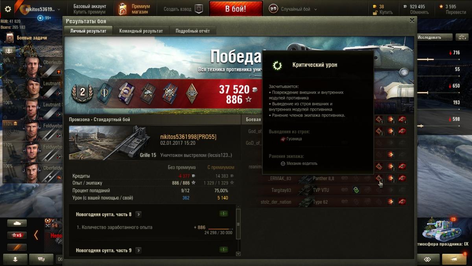Click the green spotted icon for Targitay83
Image resolution: width=472 pixels, height=266 pixels.
pos(356,190)
